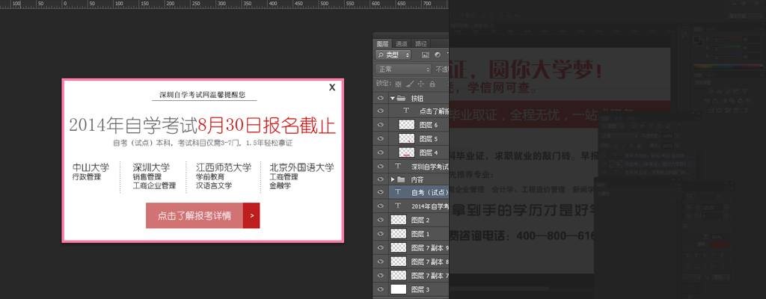
Task: Click the 点击了解报考详情 button
Action: pyautogui.click(x=194, y=216)
